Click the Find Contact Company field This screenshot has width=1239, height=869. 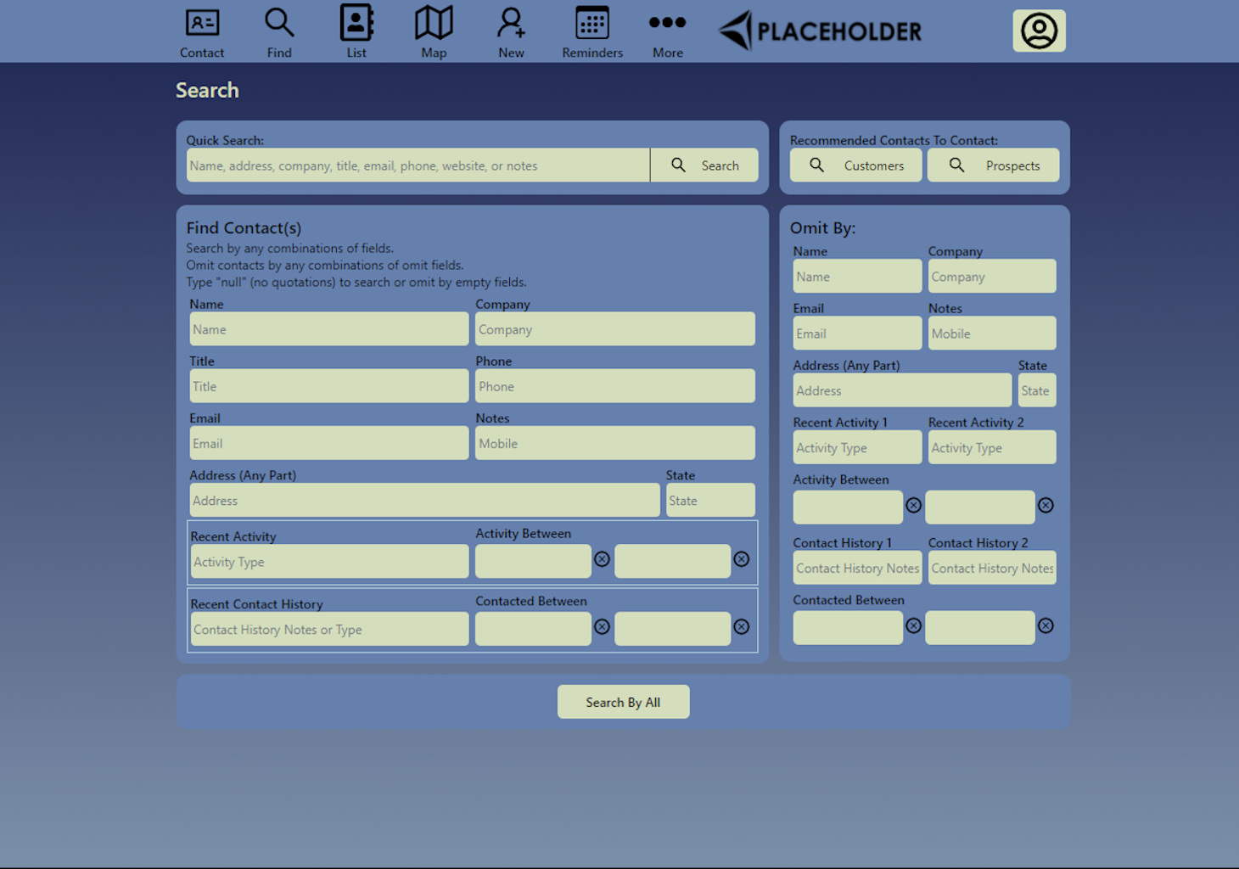click(x=615, y=329)
